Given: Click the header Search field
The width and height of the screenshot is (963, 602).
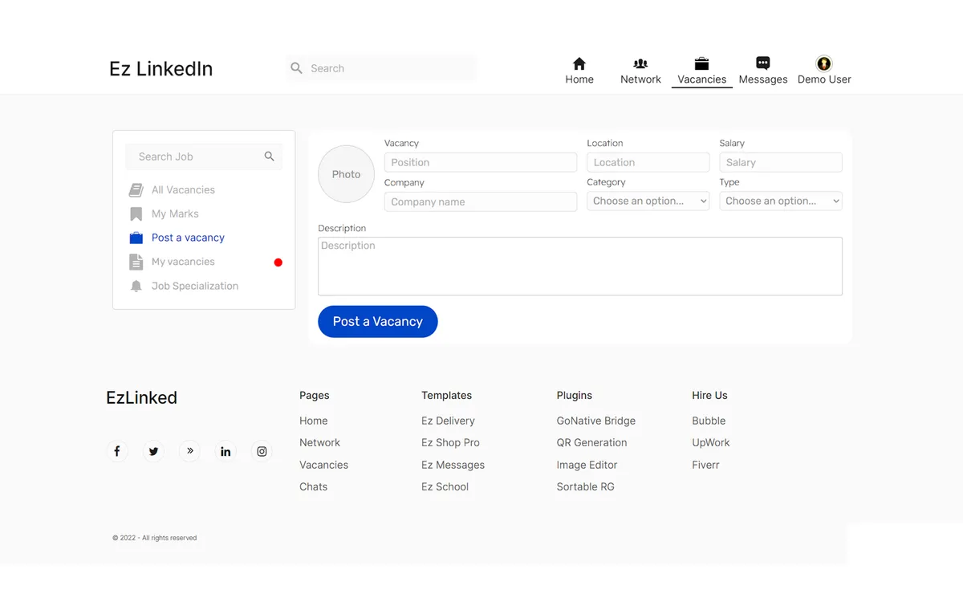Looking at the screenshot, I should [381, 68].
